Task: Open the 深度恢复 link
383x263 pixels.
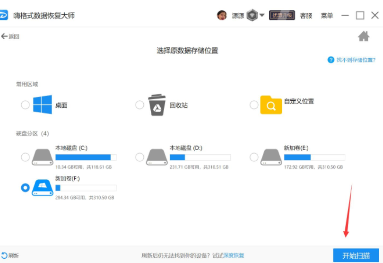Action: point(234,255)
